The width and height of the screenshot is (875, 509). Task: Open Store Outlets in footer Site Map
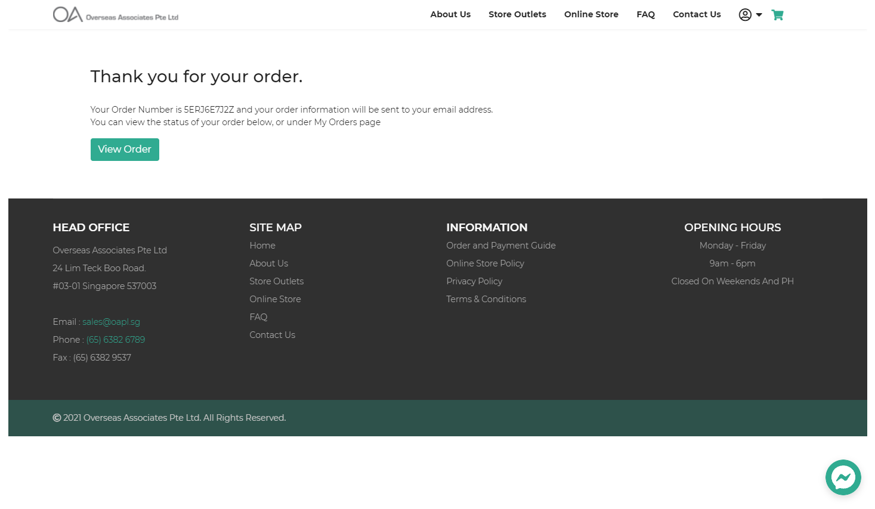[276, 281]
